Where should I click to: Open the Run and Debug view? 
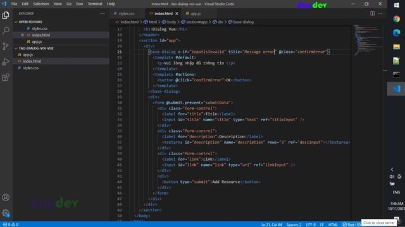tap(6, 62)
